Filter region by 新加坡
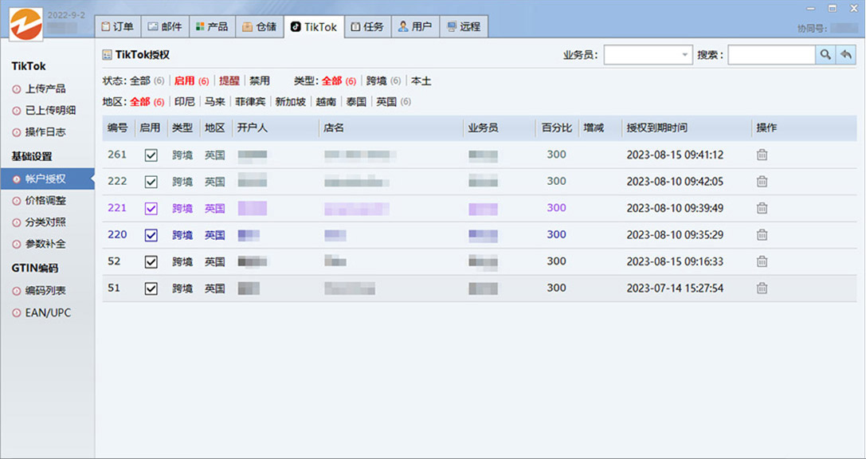The height and width of the screenshot is (459, 866). coord(291,102)
